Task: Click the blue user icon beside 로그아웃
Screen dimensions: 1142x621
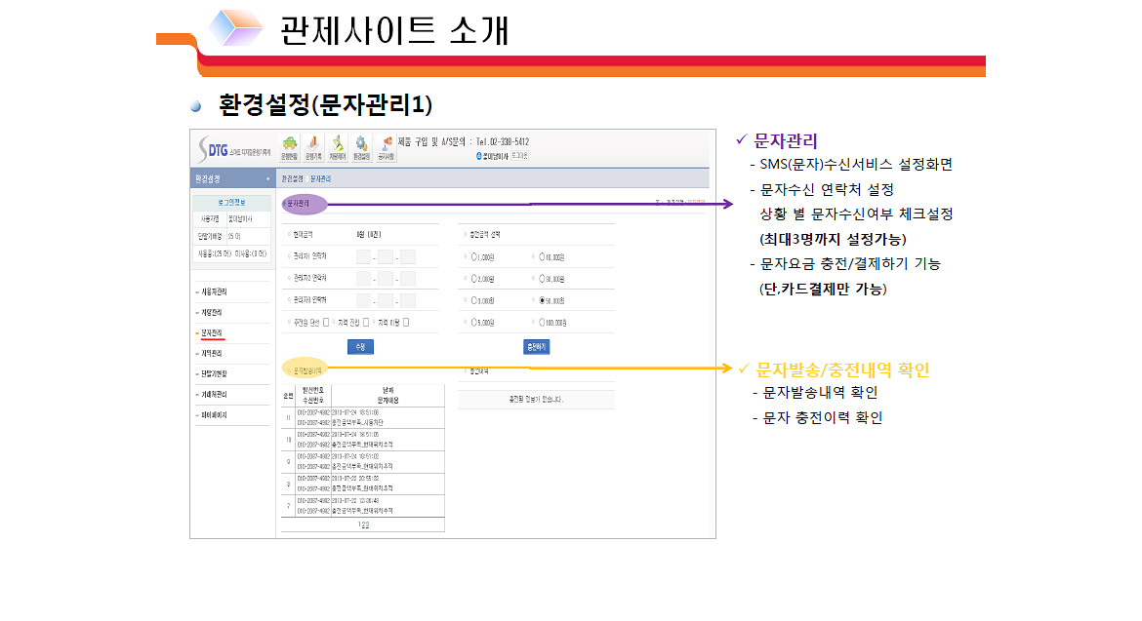Action: (479, 156)
